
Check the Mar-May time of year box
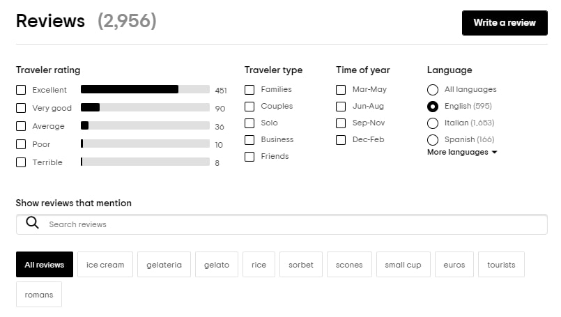341,90
